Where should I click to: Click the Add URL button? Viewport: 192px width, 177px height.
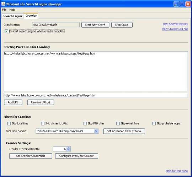(13, 102)
